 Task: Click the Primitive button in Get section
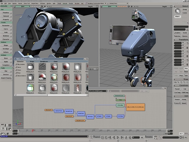pos(6,13)
